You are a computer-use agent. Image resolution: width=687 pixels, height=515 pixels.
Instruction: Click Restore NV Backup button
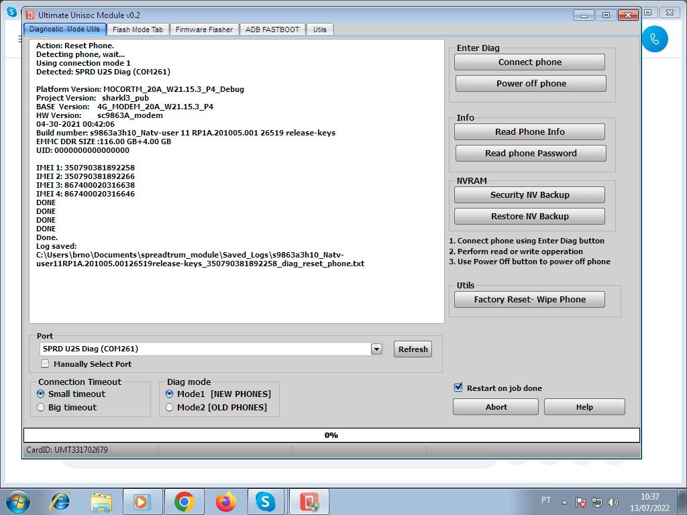click(530, 217)
